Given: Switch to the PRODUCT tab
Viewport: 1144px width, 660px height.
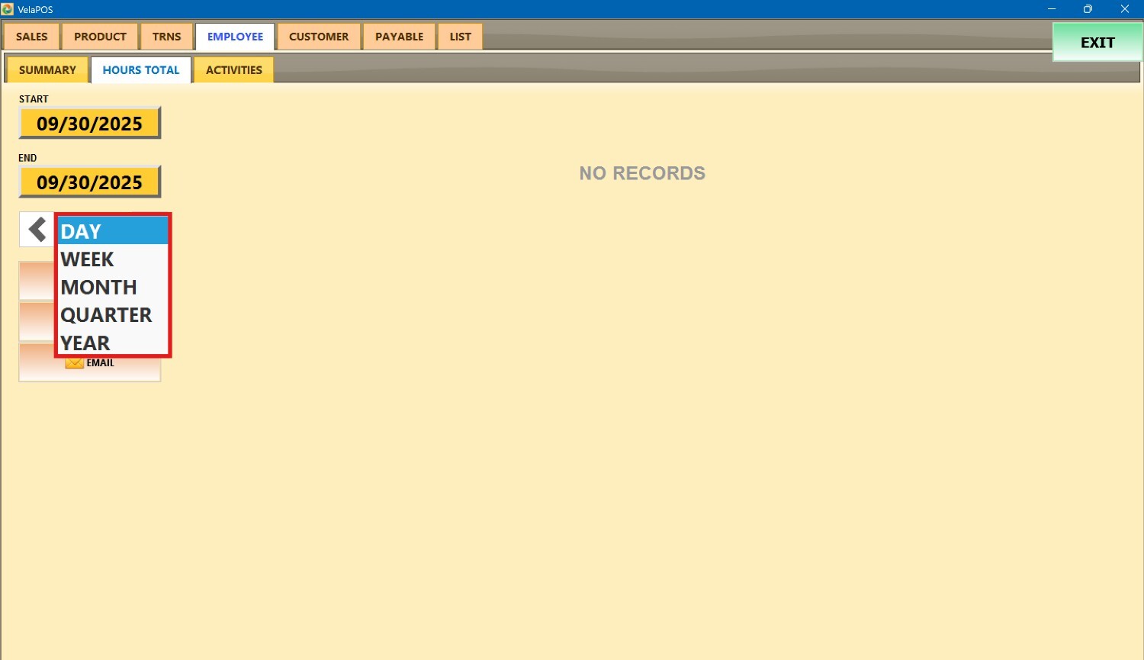Looking at the screenshot, I should coord(100,37).
